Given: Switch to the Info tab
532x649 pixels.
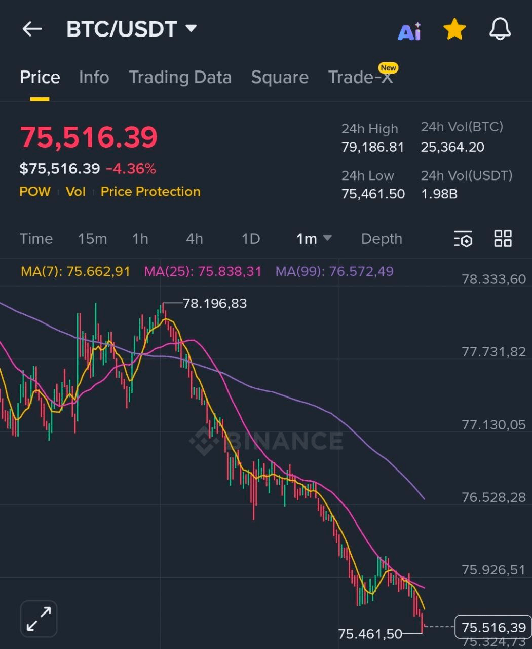Looking at the screenshot, I should [94, 77].
